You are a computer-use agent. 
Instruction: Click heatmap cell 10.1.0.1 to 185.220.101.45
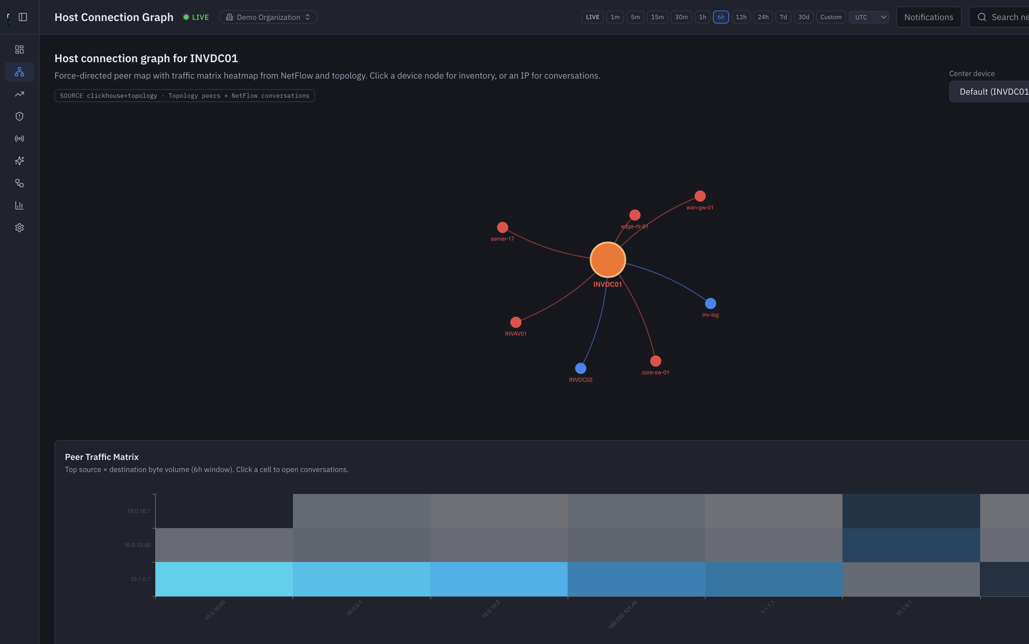point(636,579)
